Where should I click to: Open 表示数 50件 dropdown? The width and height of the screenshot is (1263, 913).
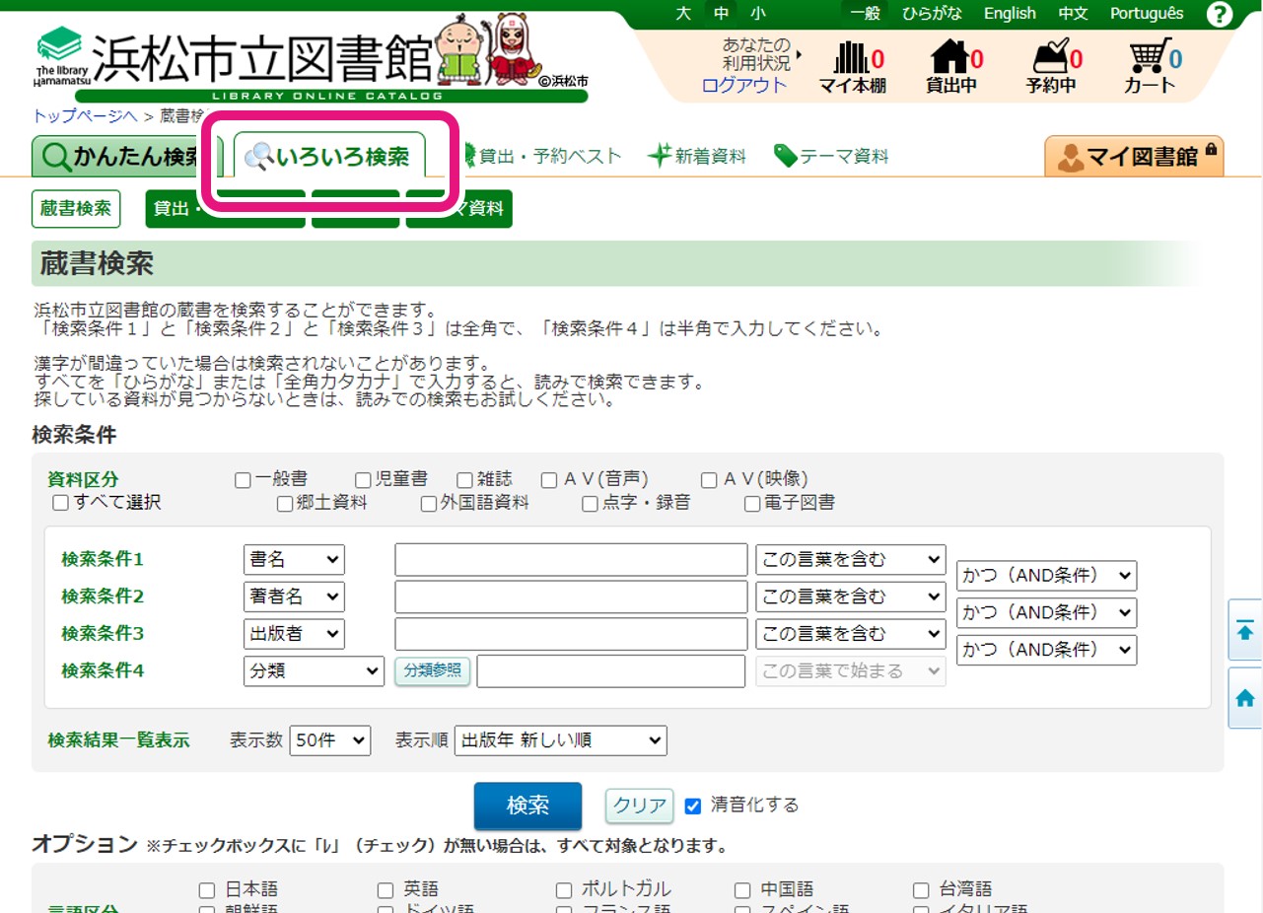[330, 740]
